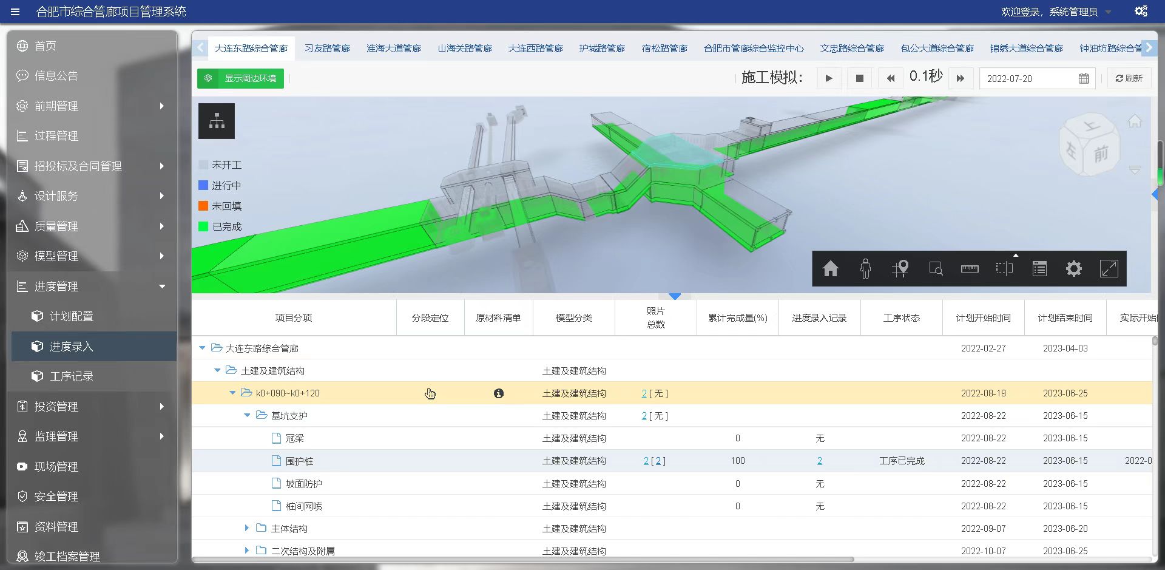This screenshot has width=1165, height=570.
Task: Enter fullscreen mode for the 3D view
Action: click(1109, 268)
